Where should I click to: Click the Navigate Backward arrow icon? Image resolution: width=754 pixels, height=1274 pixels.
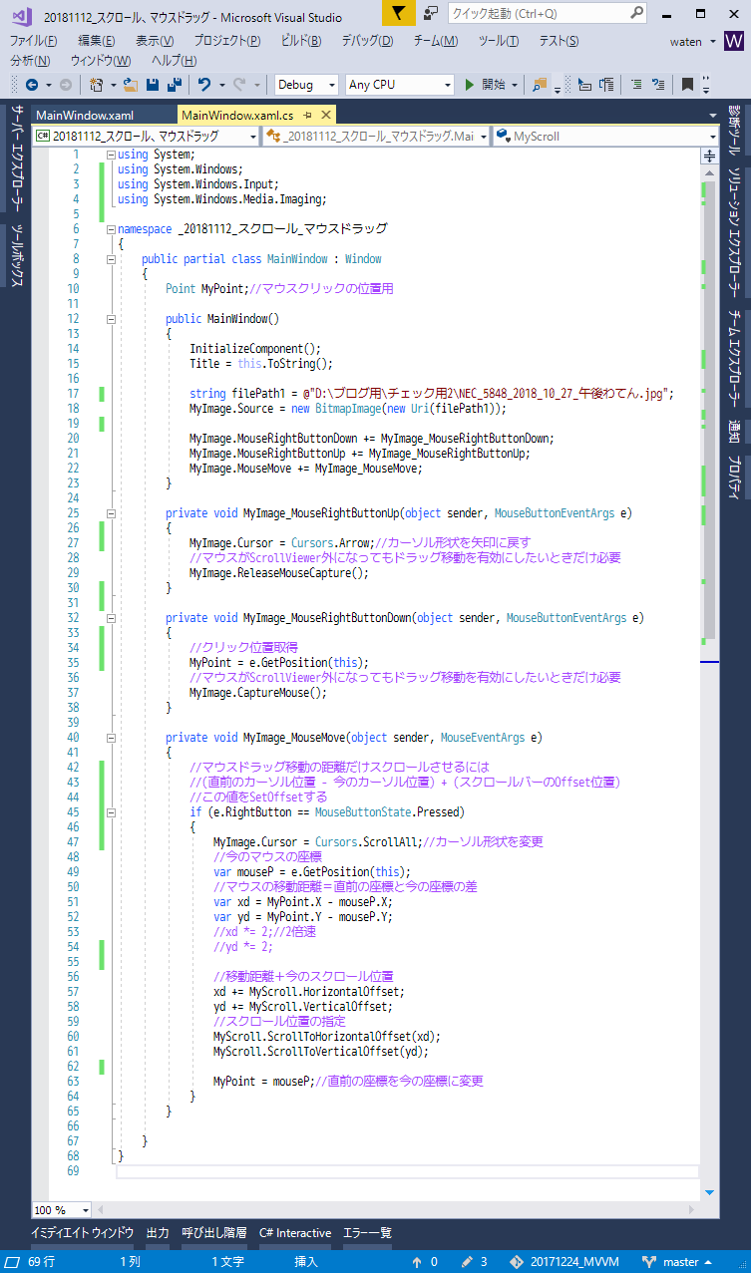[31, 85]
